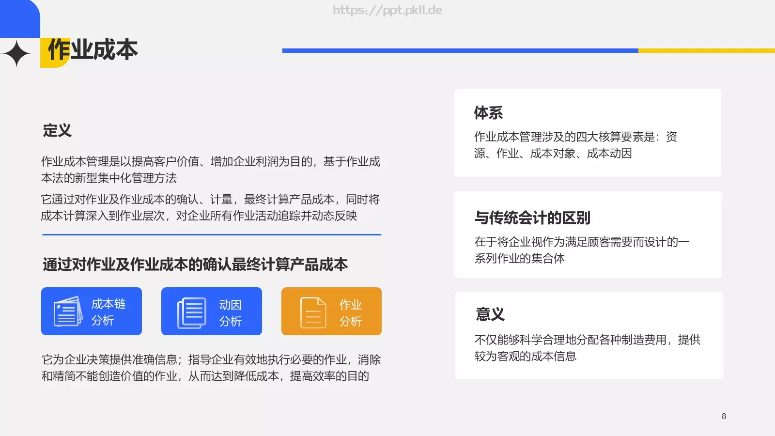Click paragraph starting 它通过对作业及作业成本的确认
The image size is (775, 436).
(x=210, y=207)
